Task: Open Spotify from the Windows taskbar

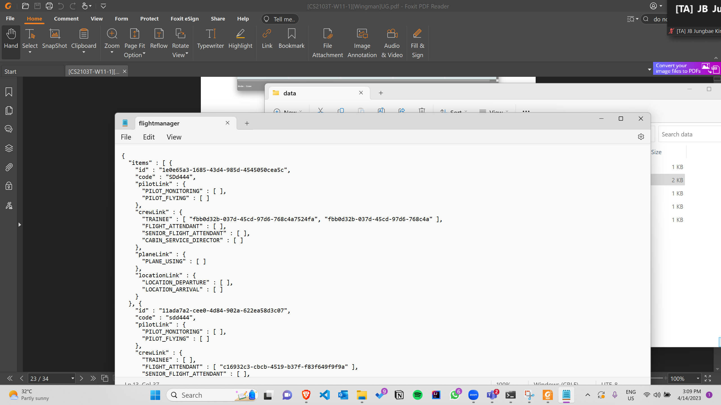Action: pos(417,395)
